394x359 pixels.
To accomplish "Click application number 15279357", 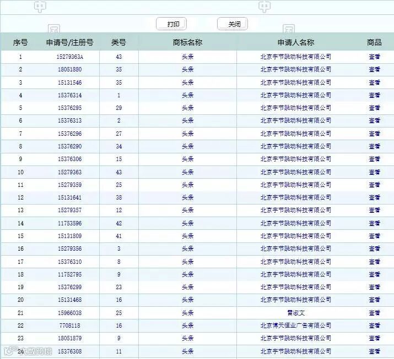I will pos(70,210).
